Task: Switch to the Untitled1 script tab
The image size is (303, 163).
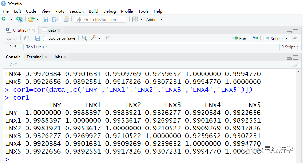Action: tap(21, 30)
